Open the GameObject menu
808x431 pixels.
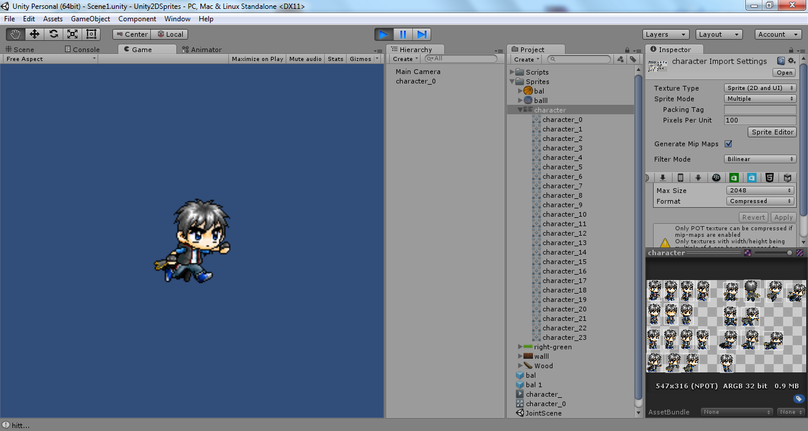point(91,19)
